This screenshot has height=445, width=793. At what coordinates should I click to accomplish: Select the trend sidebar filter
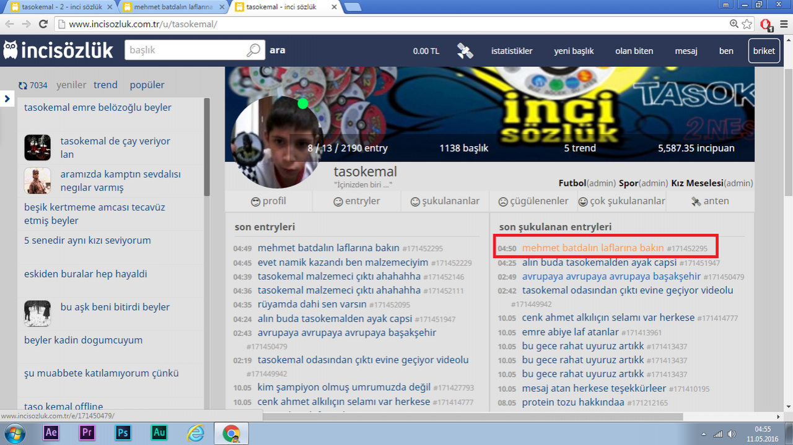point(105,85)
